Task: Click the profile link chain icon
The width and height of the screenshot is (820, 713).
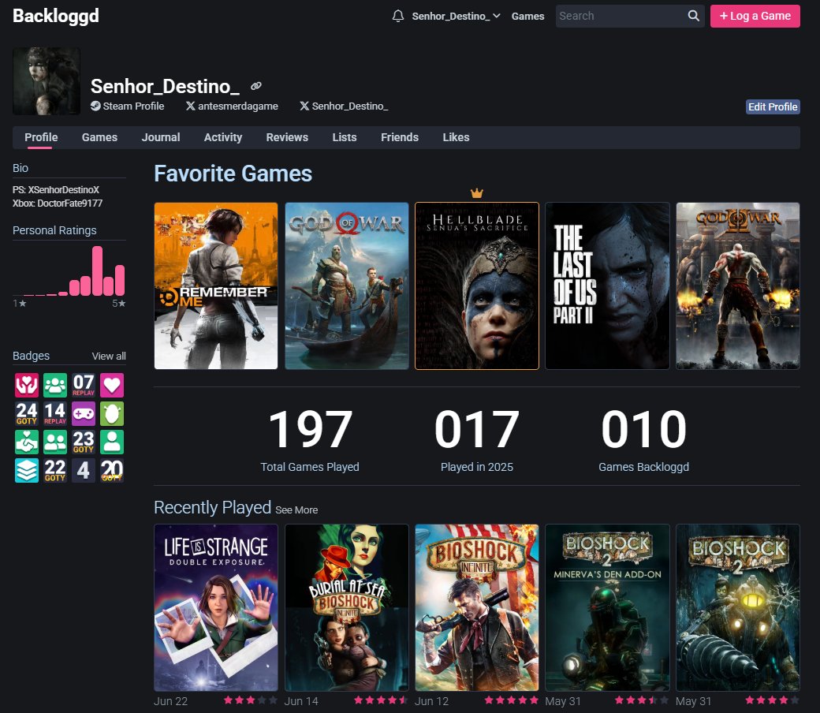Action: (x=255, y=86)
